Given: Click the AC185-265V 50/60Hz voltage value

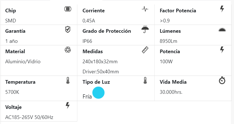Looking at the screenshot, I should 29,117.
